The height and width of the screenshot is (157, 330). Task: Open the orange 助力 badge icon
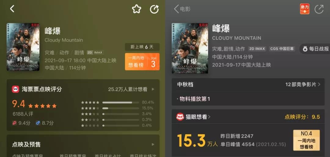pyautogui.click(x=305, y=9)
